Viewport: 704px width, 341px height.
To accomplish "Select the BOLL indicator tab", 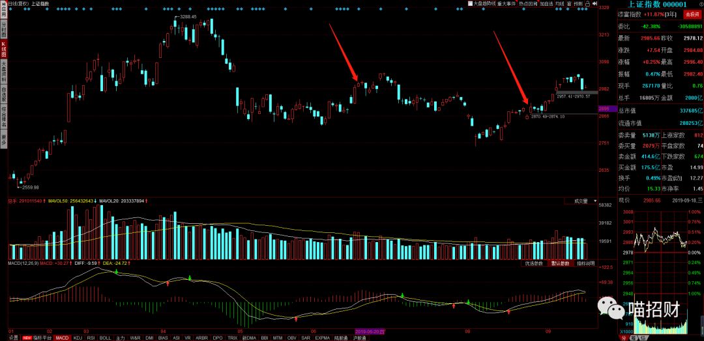I will click(x=105, y=338).
